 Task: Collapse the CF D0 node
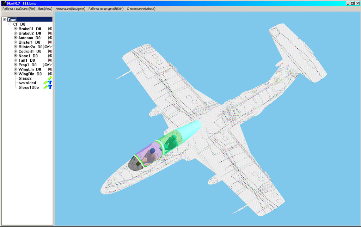[10, 24]
